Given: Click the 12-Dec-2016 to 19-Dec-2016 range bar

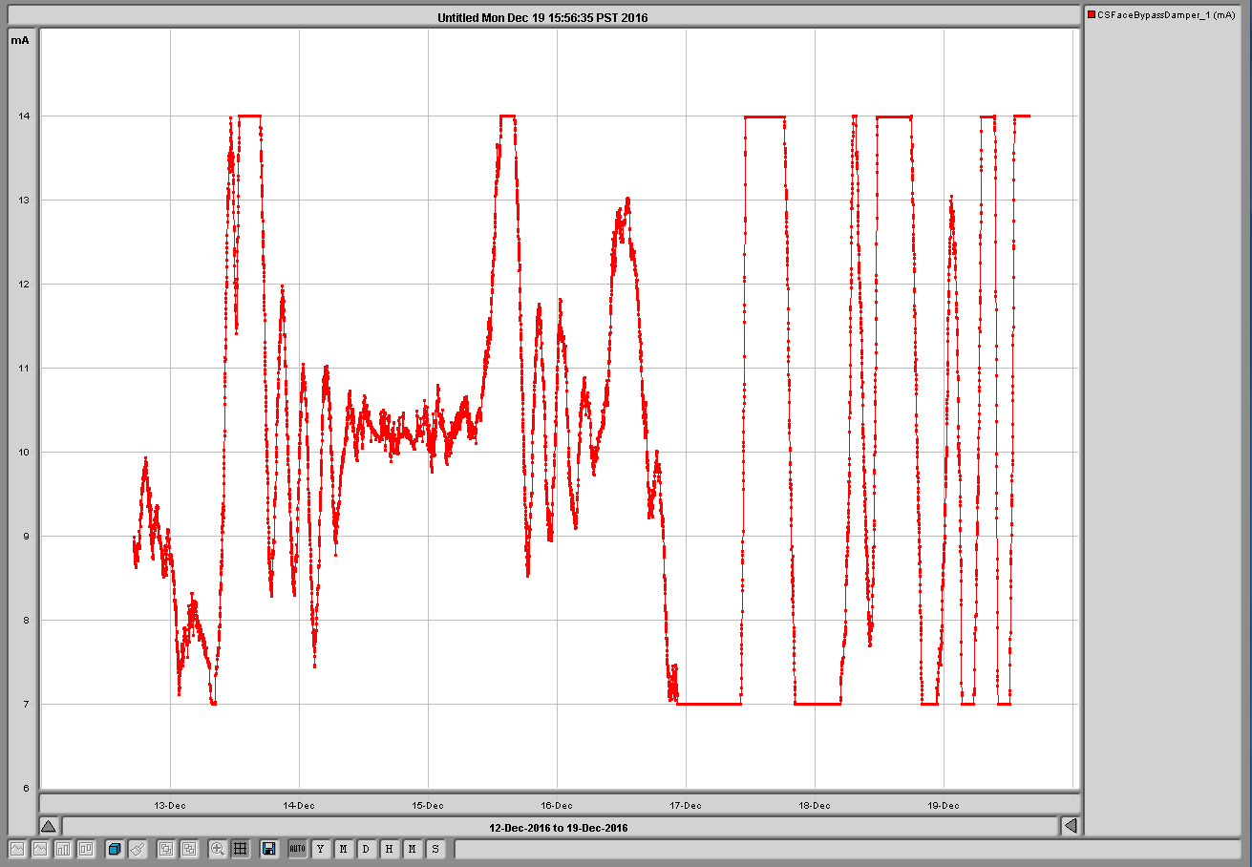Looking at the screenshot, I should click(x=559, y=827).
